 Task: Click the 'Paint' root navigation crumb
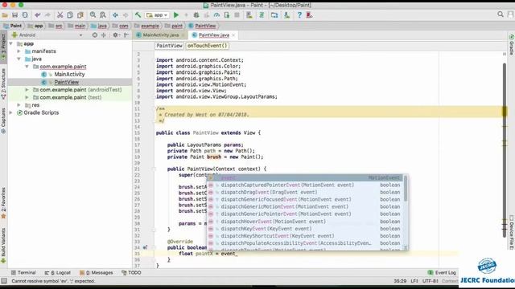point(13,26)
